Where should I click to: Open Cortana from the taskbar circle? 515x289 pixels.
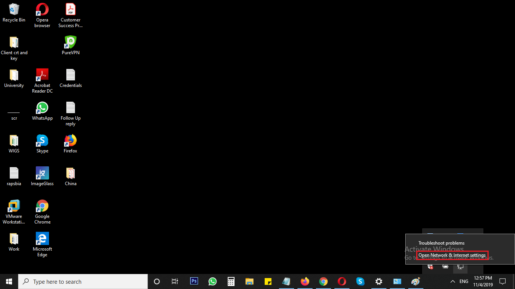pyautogui.click(x=157, y=281)
